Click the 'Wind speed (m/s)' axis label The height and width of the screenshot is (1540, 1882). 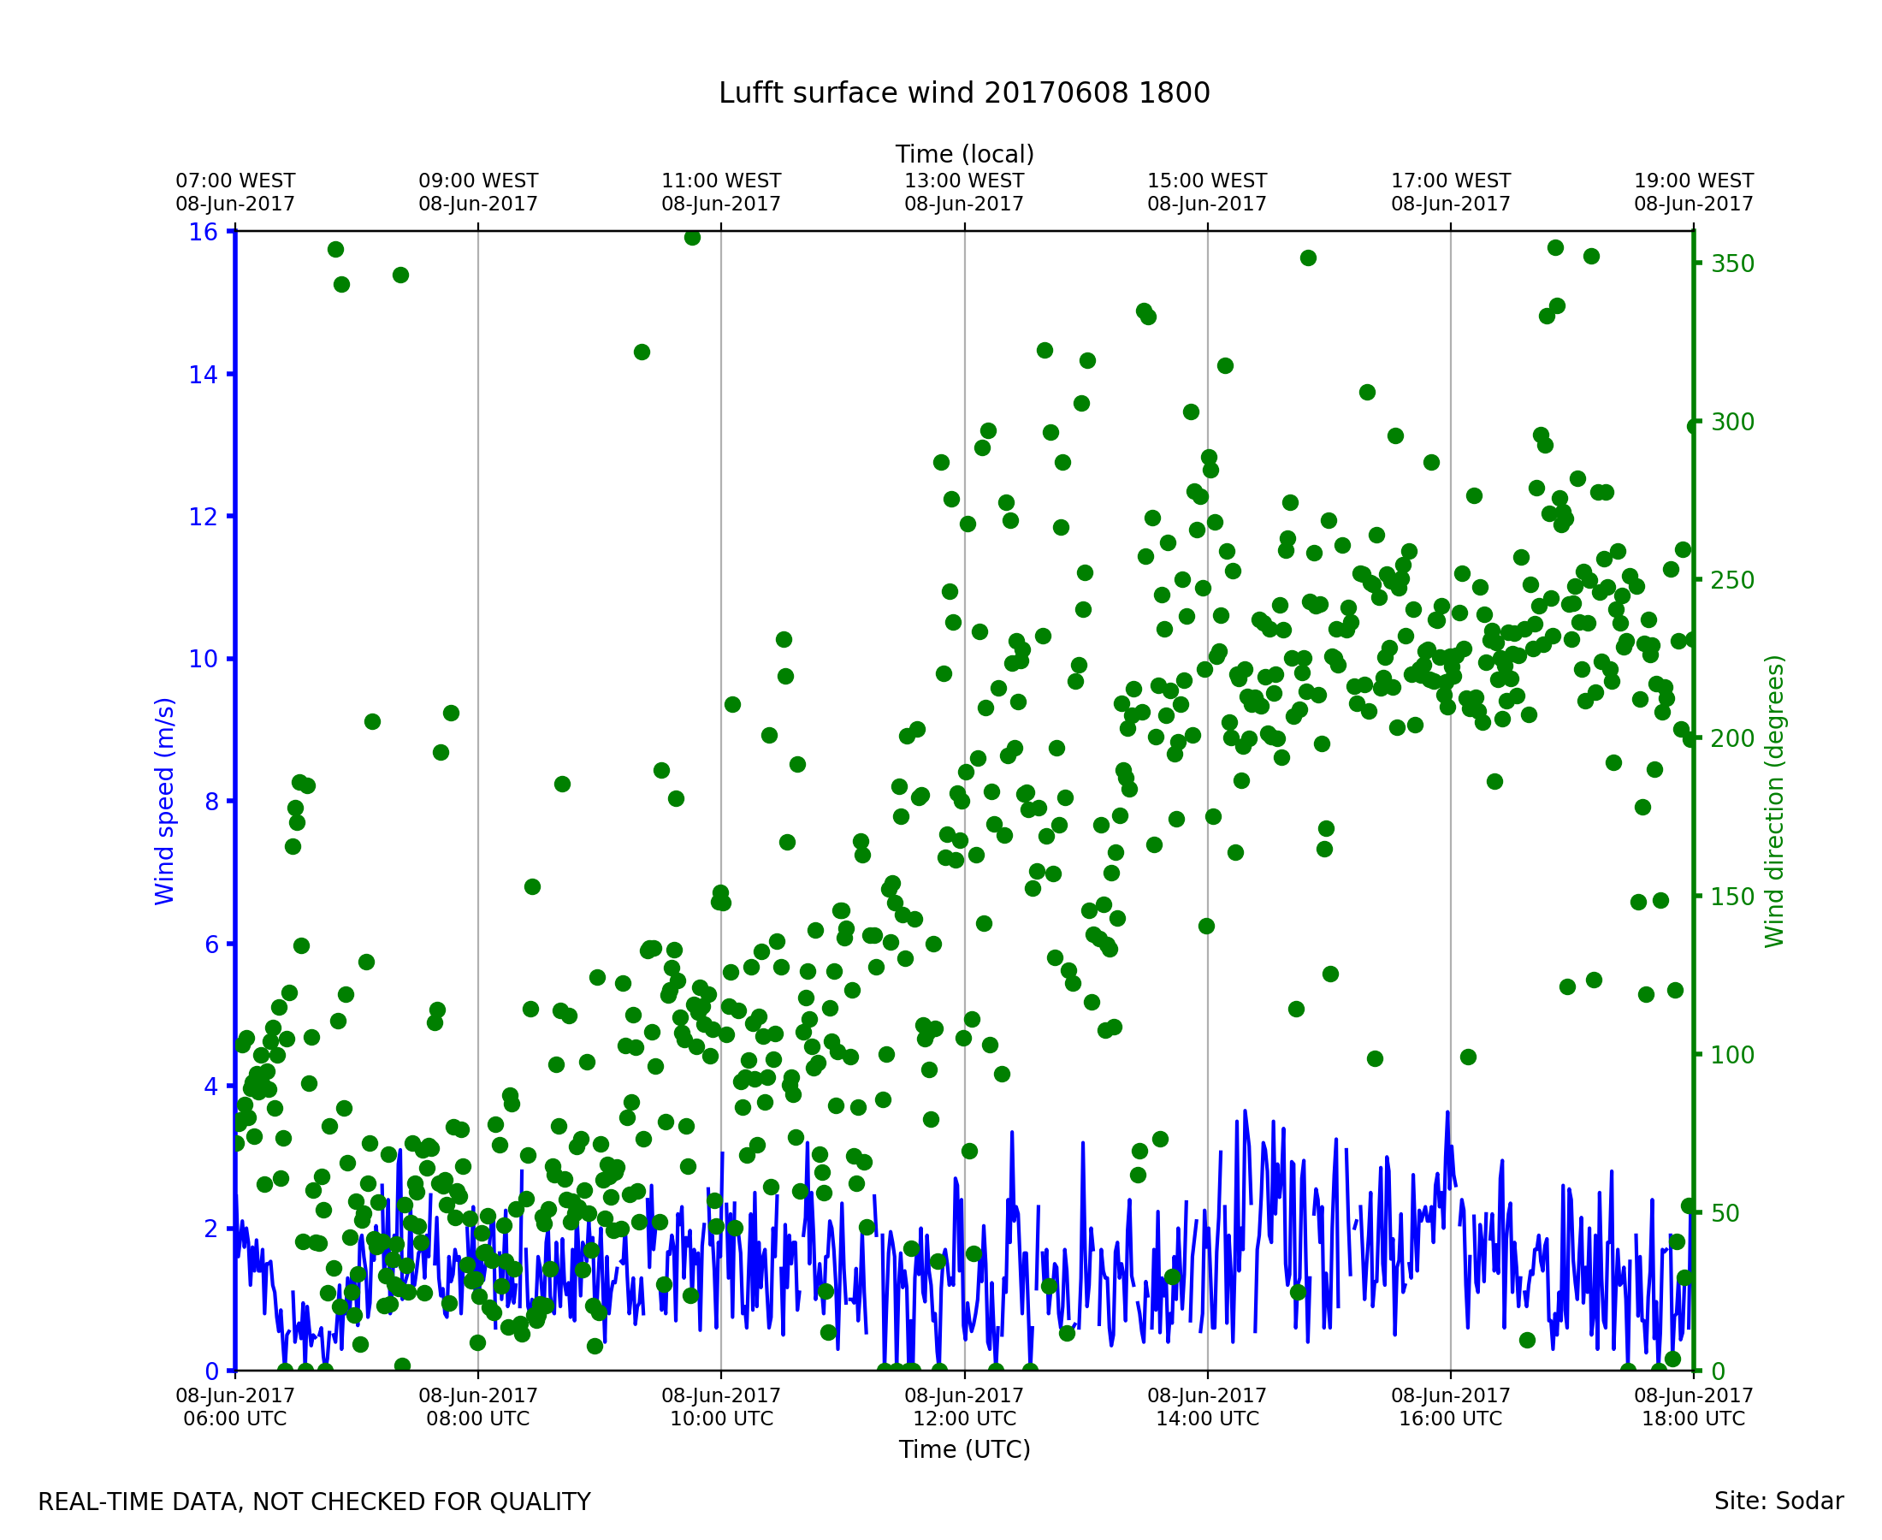[165, 801]
